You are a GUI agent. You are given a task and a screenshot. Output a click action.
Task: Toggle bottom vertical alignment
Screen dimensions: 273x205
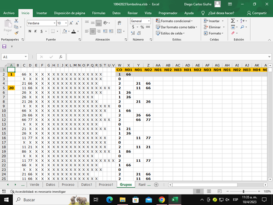99,23
